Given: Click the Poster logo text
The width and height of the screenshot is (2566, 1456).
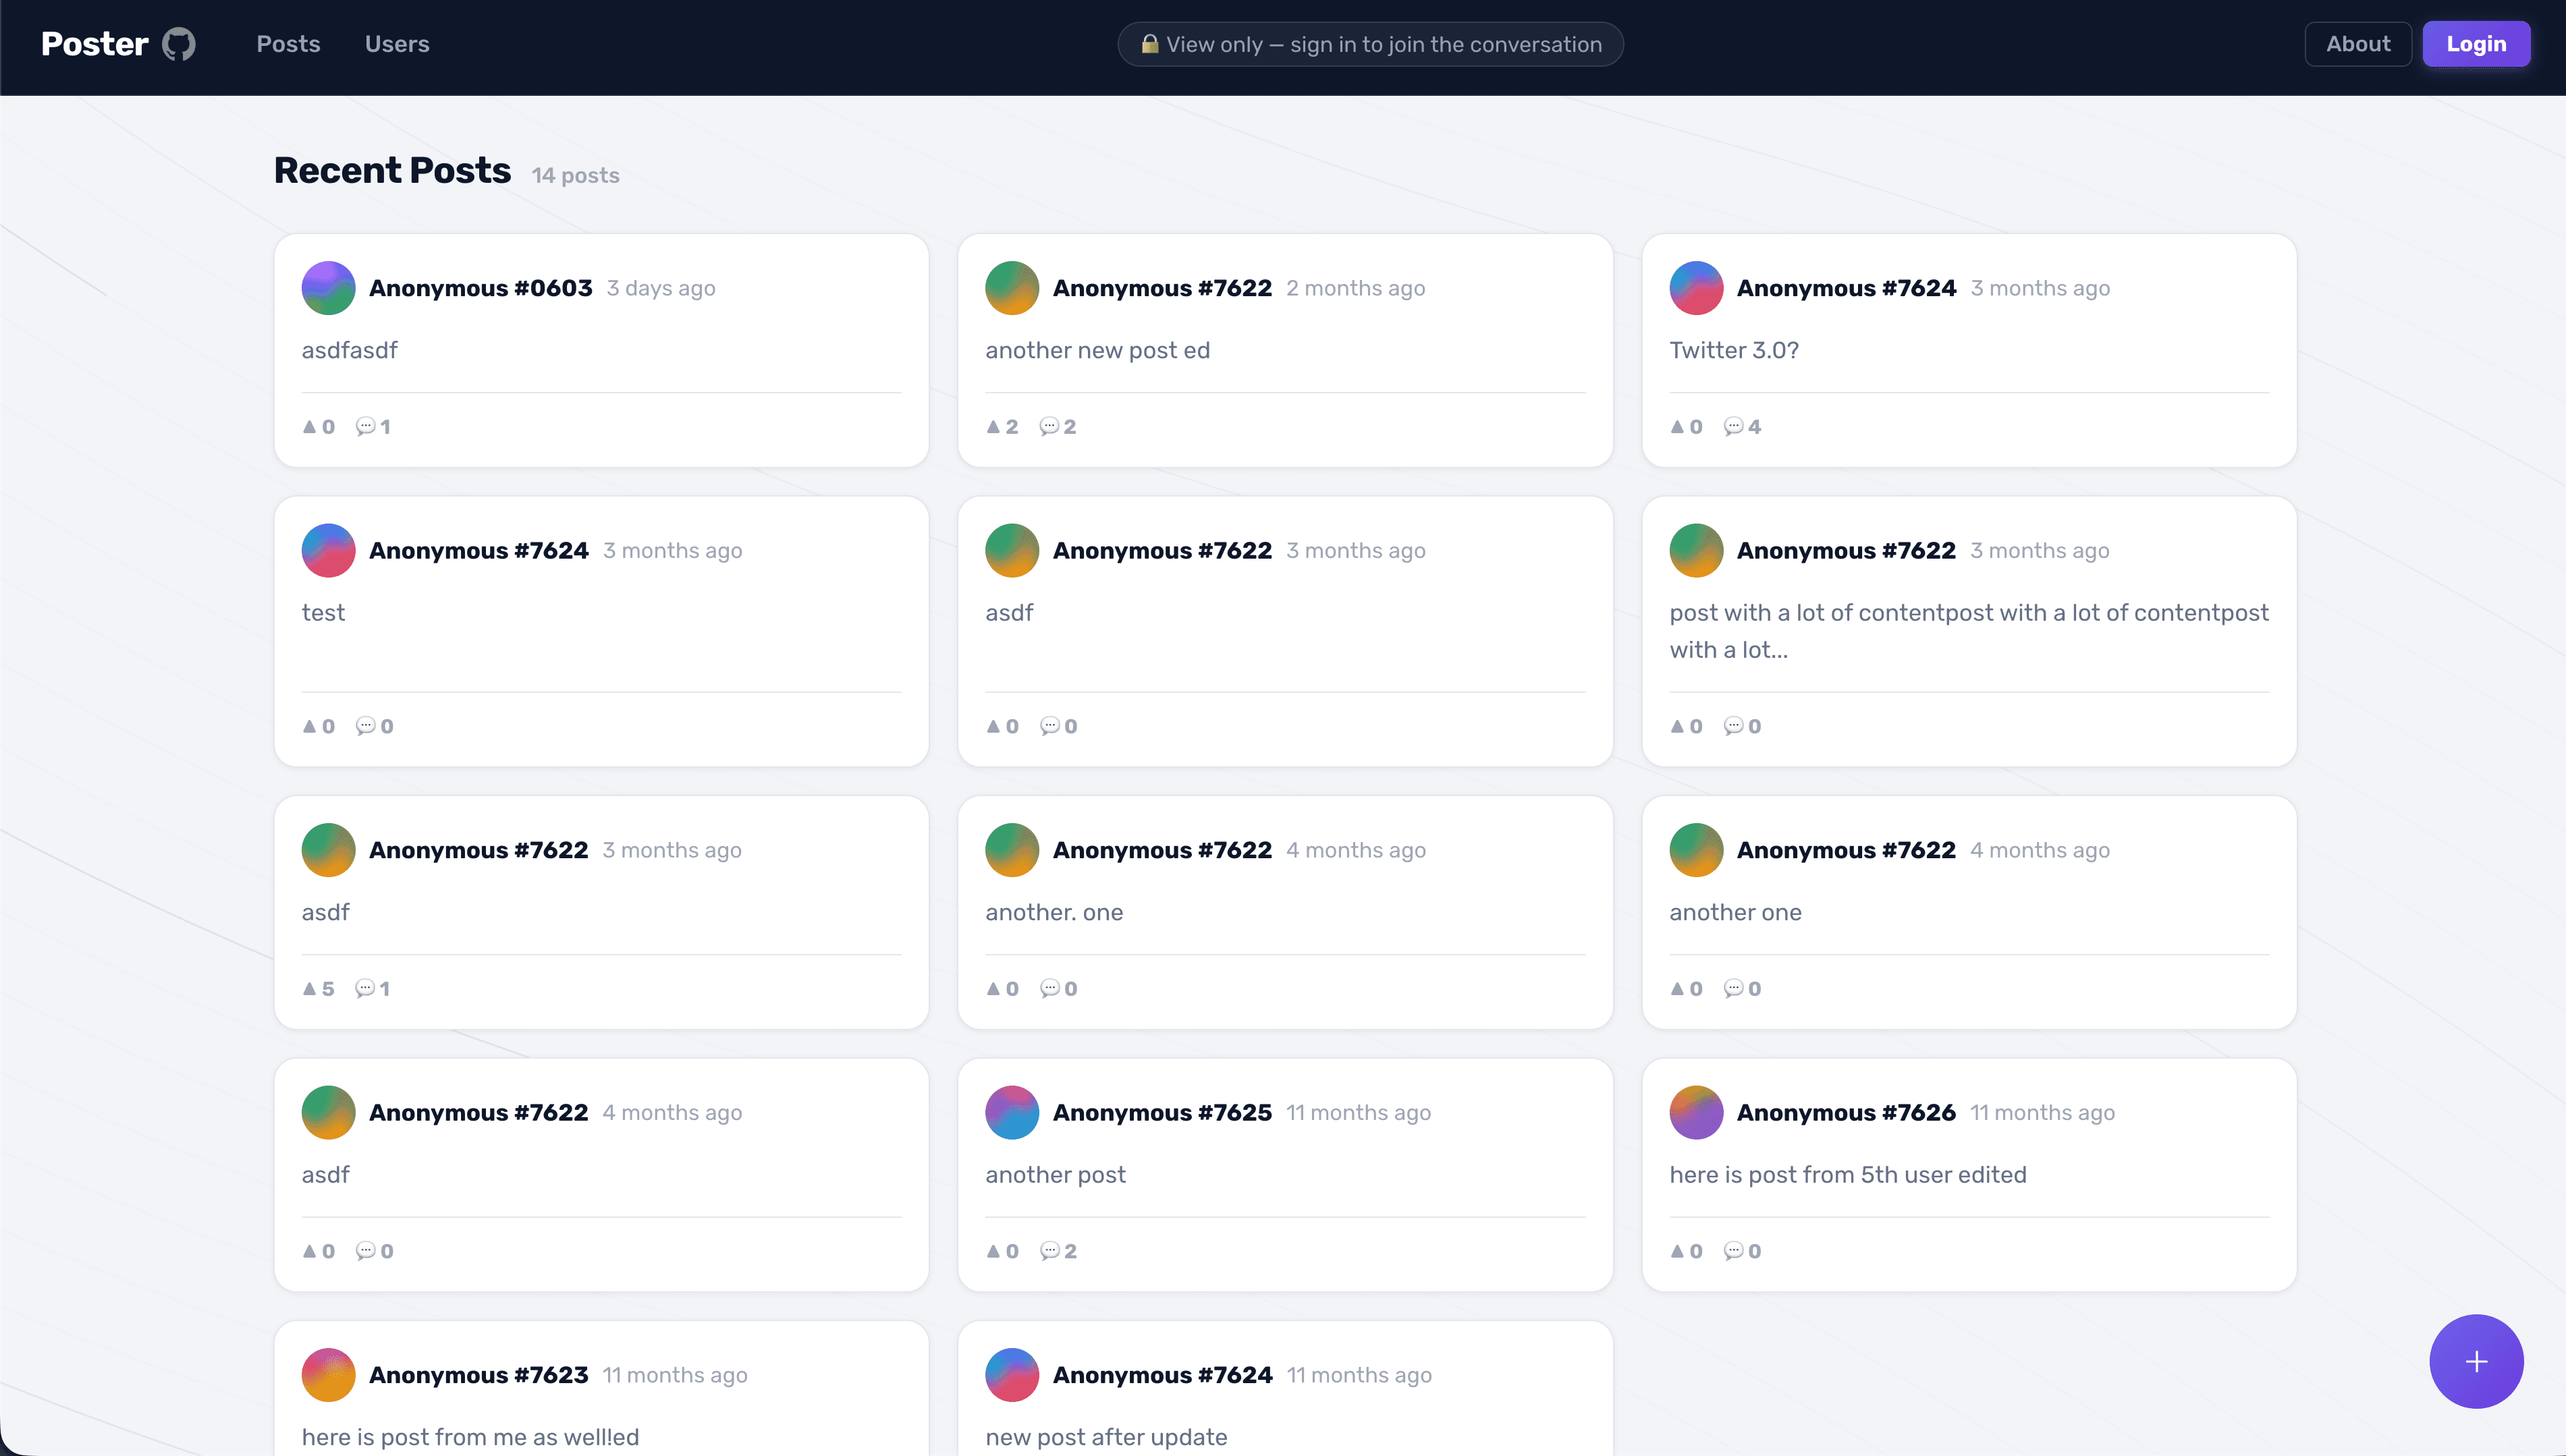Looking at the screenshot, I should [95, 44].
